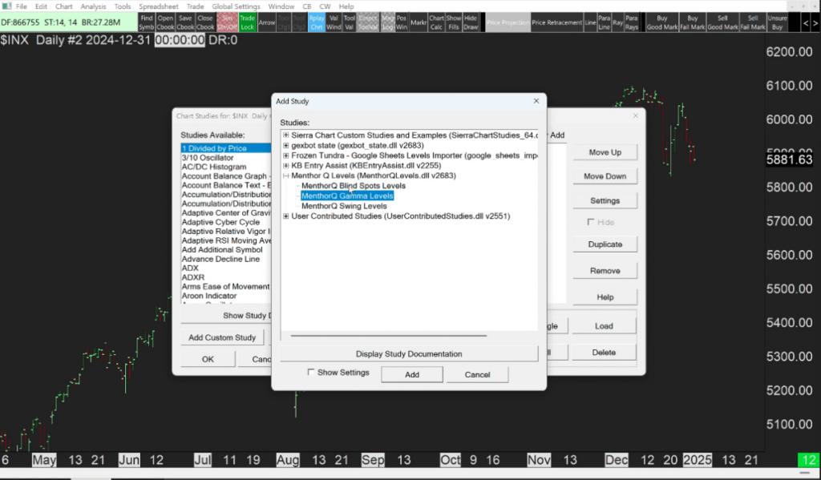Click the Sell Fail Mark icon

(x=752, y=22)
